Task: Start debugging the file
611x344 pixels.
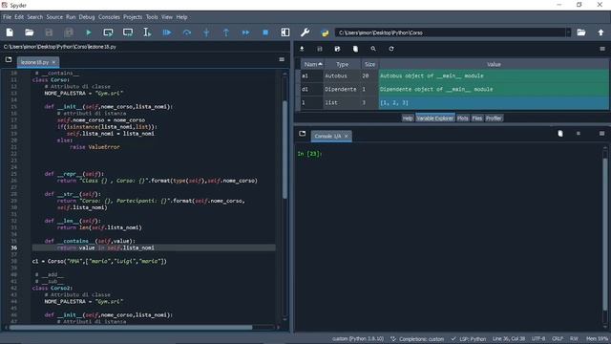Action: [167, 32]
